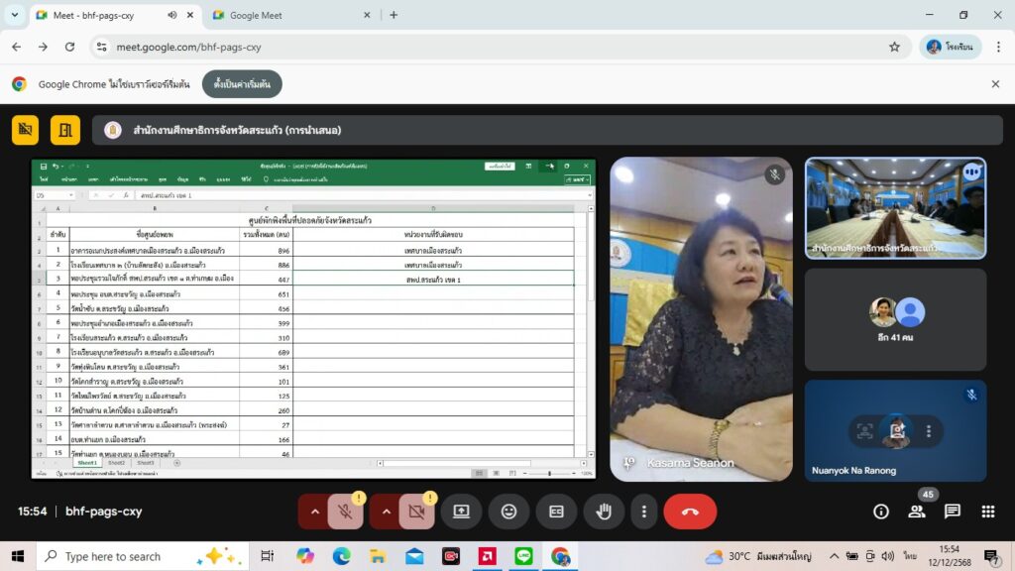
Task: Turn on the camera
Action: [x=416, y=512]
